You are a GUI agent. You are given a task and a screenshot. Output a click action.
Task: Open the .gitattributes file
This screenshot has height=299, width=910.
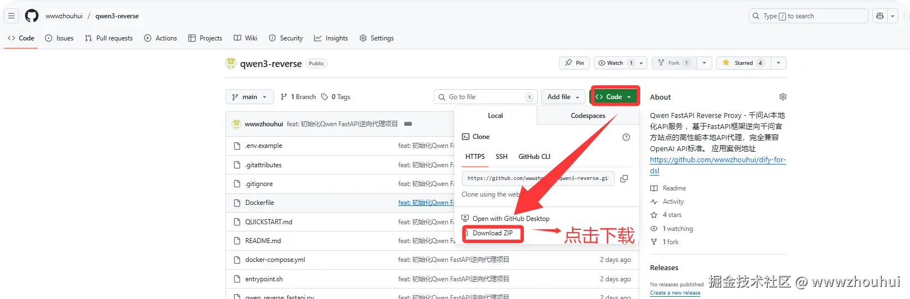(263, 165)
